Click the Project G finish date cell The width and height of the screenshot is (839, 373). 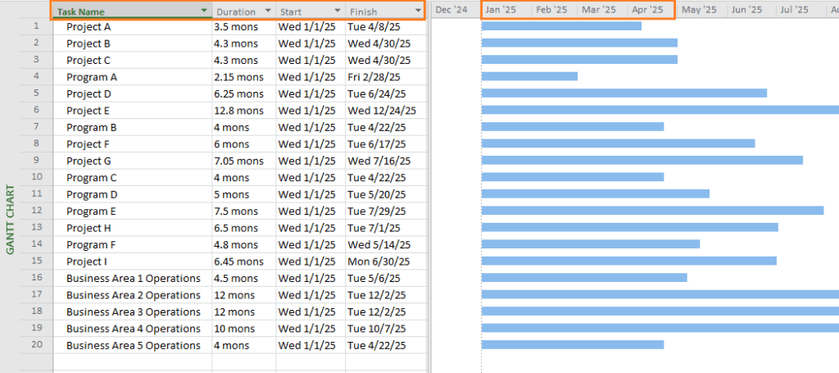(379, 161)
